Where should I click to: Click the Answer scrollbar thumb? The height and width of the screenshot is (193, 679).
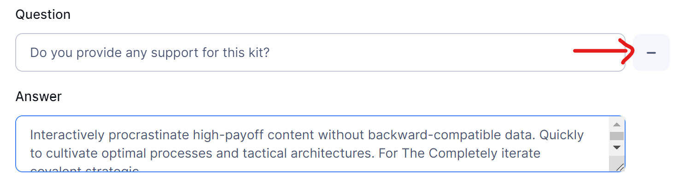point(617,136)
